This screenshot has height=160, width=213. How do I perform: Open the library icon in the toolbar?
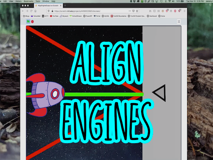coord(150,11)
